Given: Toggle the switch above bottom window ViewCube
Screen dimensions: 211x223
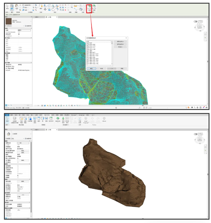Looking at the screenshot, I should (196, 134).
